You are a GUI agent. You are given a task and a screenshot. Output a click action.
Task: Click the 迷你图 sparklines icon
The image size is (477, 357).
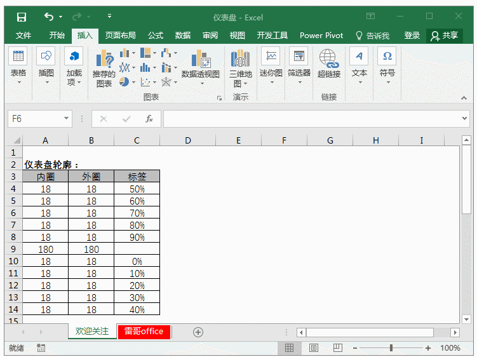[x=271, y=57]
